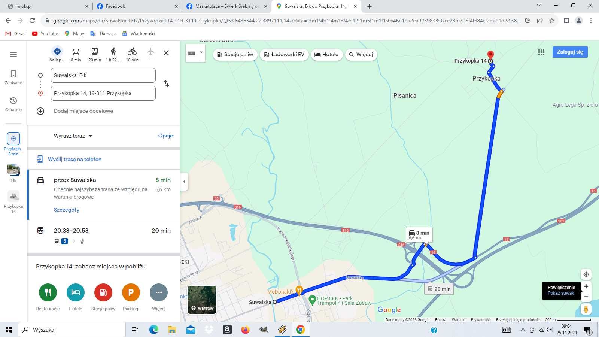Zoom out on the map
Image resolution: width=599 pixels, height=337 pixels.
(586, 297)
